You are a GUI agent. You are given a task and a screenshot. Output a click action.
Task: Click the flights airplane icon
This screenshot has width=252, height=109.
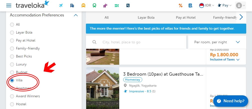pos(61,5)
